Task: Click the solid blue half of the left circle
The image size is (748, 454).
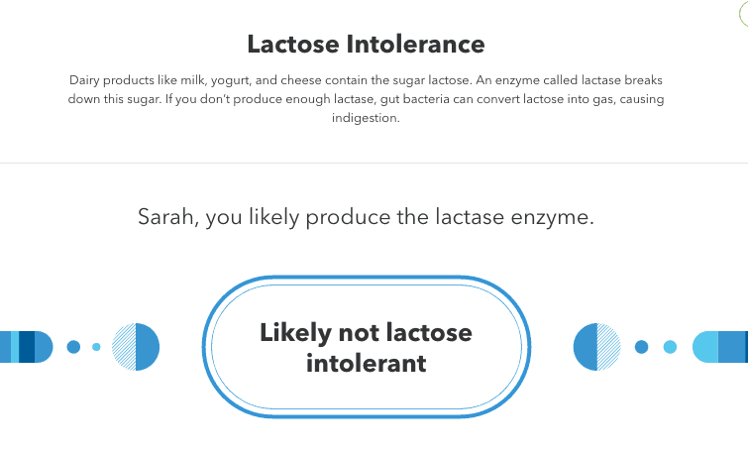Action: [x=148, y=347]
